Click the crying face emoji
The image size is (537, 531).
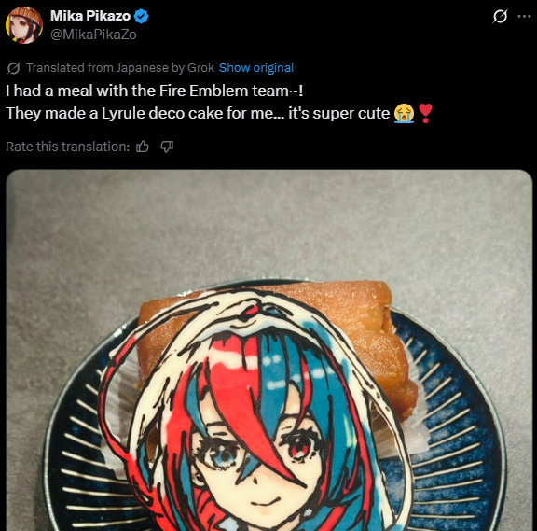(x=404, y=113)
